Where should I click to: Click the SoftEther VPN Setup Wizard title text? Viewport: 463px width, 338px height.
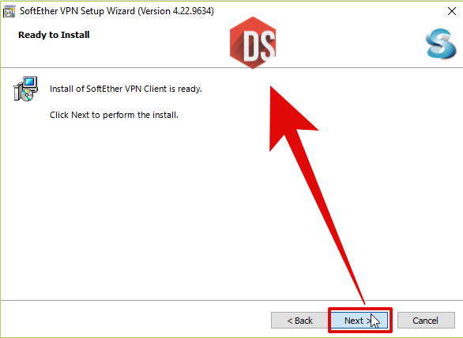[77, 11]
